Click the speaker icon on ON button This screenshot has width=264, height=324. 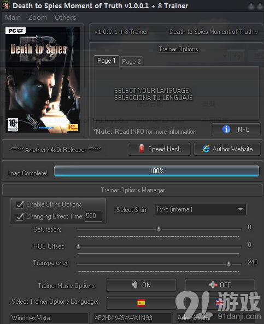tap(134, 285)
